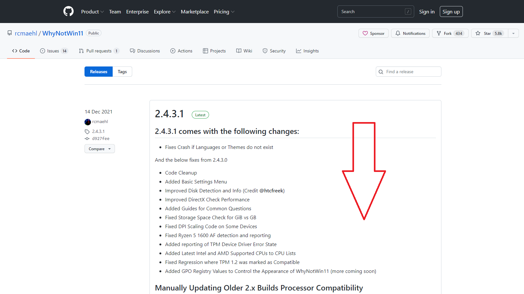Screen dimensions: 524x294
Task: Click the slash shortcut icon in Search
Action: click(408, 12)
